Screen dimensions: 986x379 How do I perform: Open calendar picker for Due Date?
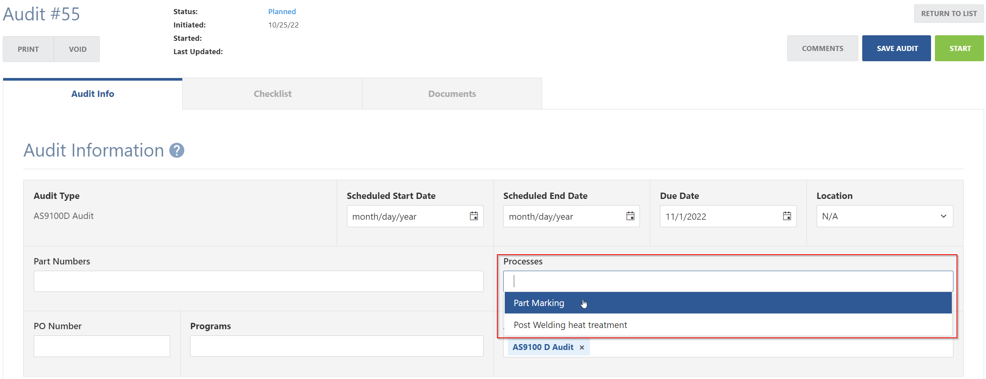point(787,216)
